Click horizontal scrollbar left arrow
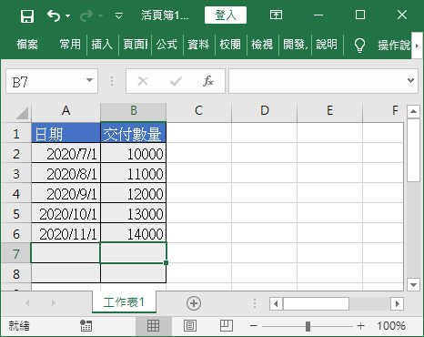424x337 pixels. click(x=276, y=303)
